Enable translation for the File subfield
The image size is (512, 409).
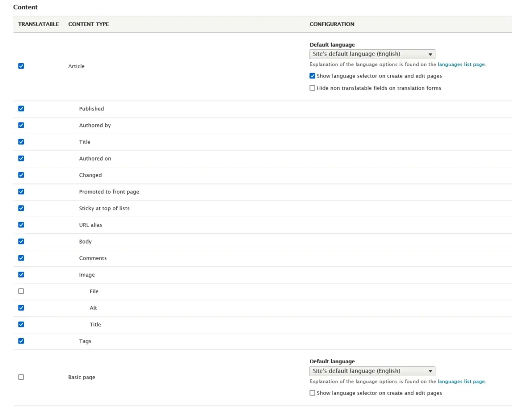tap(21, 291)
